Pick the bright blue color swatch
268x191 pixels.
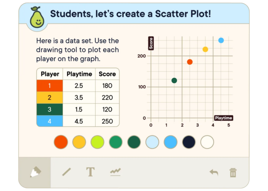(x=171, y=142)
